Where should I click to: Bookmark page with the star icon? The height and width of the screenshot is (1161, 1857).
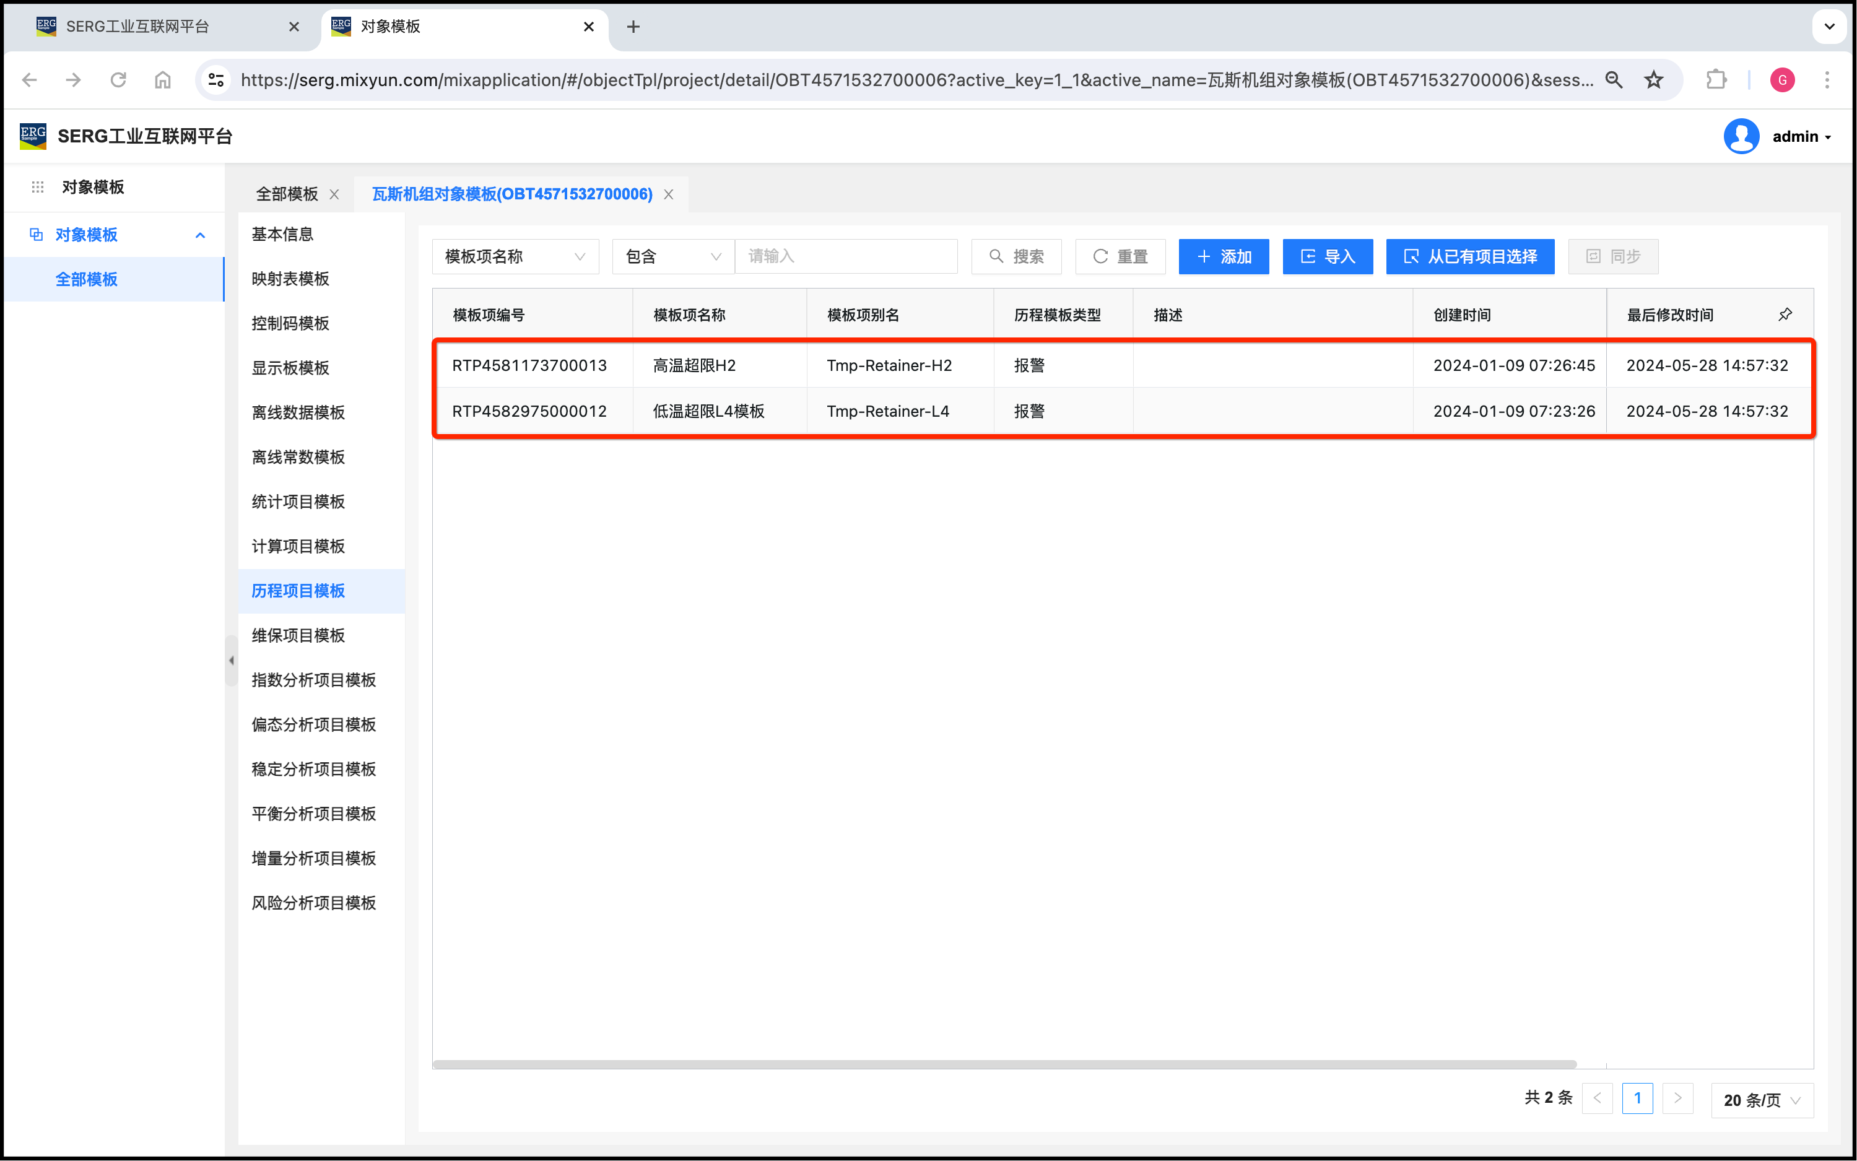(x=1653, y=80)
